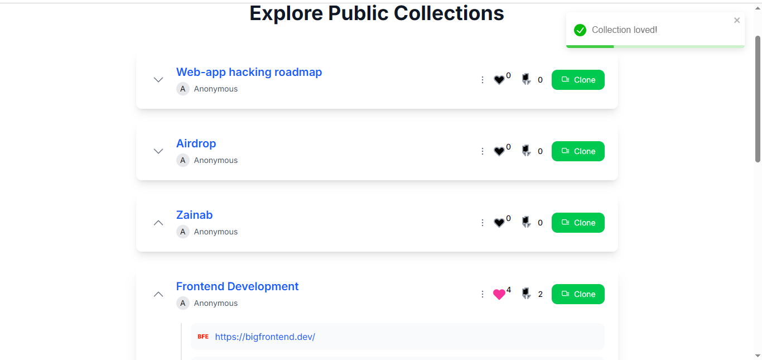Clone the Airdrop collection

[x=578, y=151]
